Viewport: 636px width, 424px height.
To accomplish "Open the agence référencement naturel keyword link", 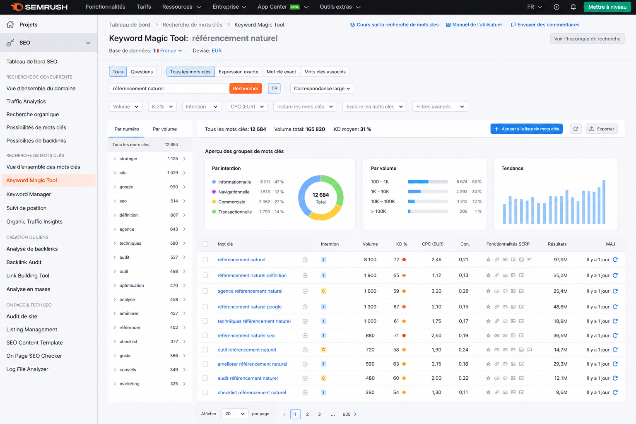I will point(250,291).
